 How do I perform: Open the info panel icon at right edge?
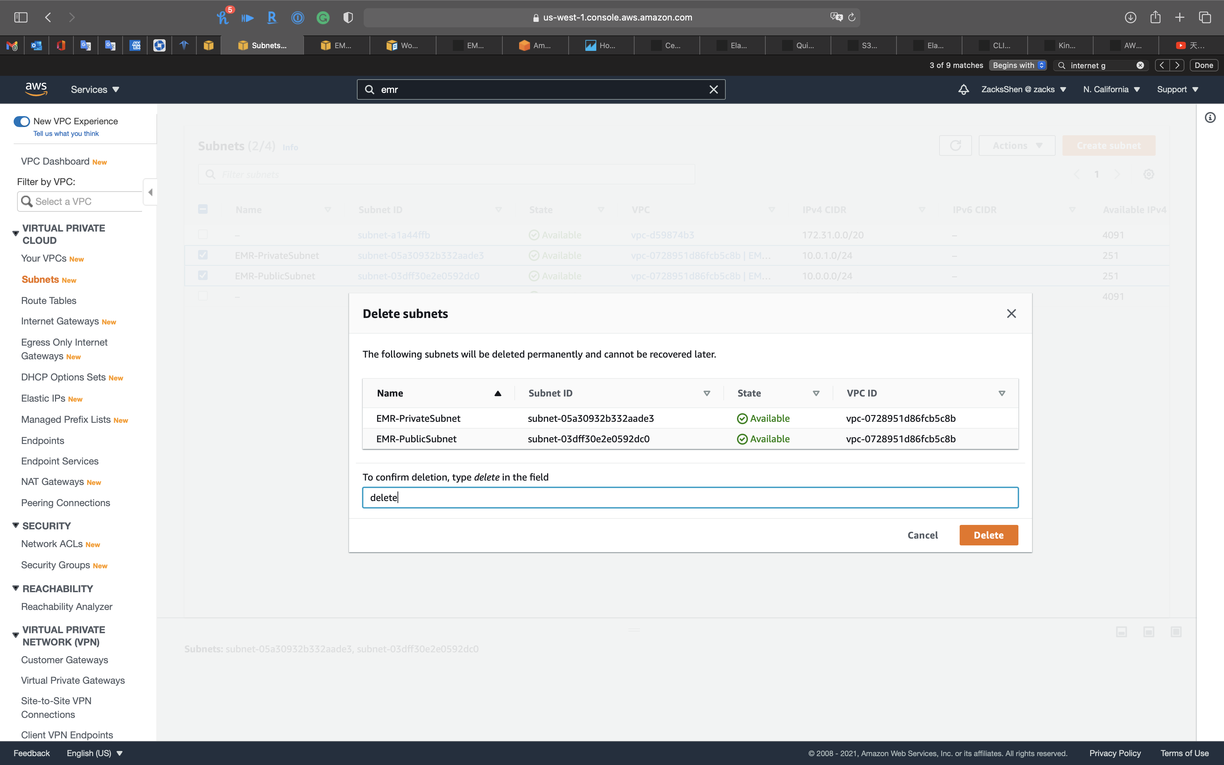(x=1210, y=118)
